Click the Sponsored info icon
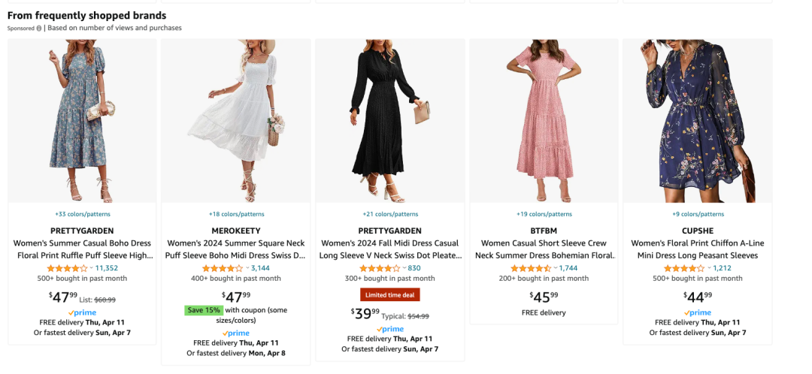 [x=39, y=29]
